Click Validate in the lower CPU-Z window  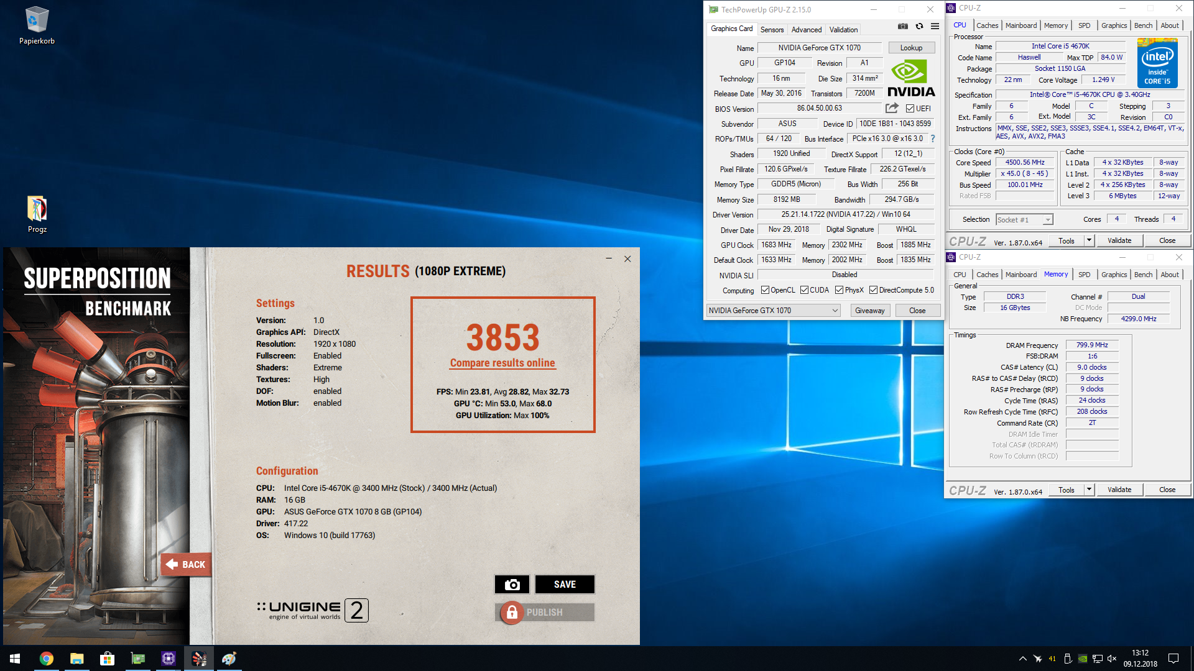pos(1119,490)
